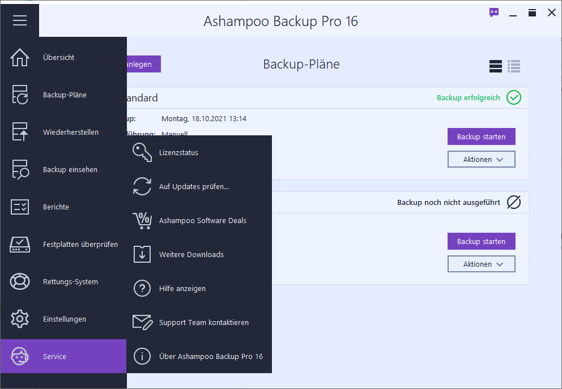
Task: Click the Rettungs-System lifebuoy icon
Action: pos(20,281)
